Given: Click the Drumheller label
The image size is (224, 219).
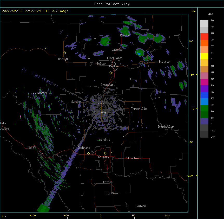Looking at the screenshot, I should point(166,127).
